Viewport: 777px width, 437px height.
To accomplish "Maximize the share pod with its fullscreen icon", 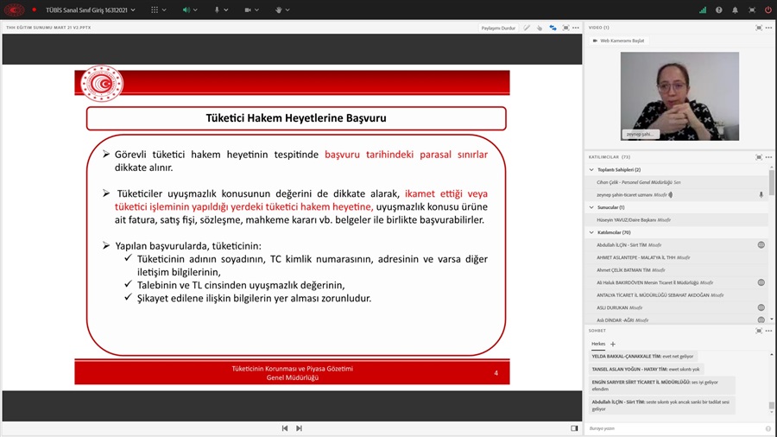I will (565, 28).
